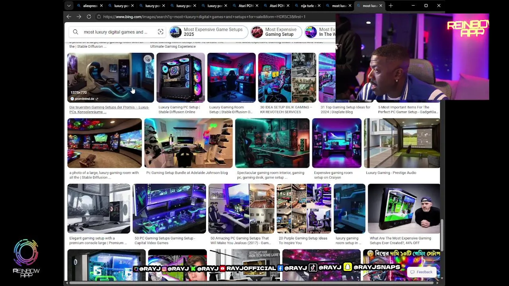Open the large luxury gaming room thumbnail
The height and width of the screenshot is (286, 509).
click(x=105, y=143)
